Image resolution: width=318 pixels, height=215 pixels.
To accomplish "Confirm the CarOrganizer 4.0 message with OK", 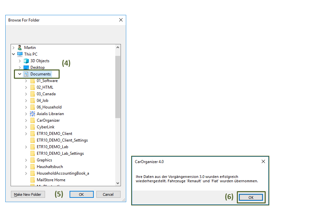I will (x=251, y=197).
